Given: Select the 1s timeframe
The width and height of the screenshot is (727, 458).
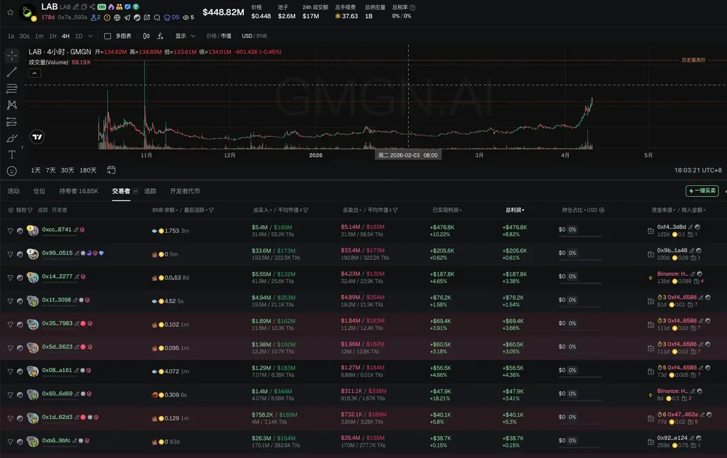Looking at the screenshot, I should (11, 36).
